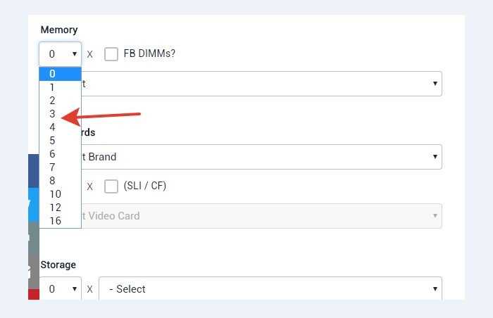Screen dimensions: 493x318
Task: Expand the Storage '- Select' dropdown
Action: 270,288
